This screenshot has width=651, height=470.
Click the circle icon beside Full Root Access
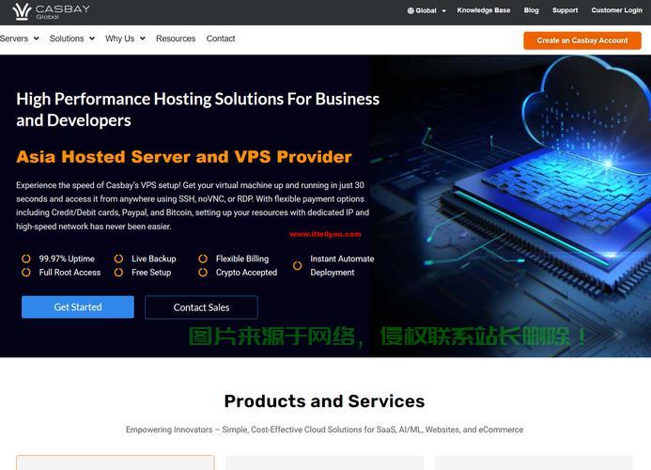(26, 273)
